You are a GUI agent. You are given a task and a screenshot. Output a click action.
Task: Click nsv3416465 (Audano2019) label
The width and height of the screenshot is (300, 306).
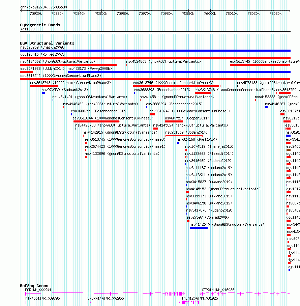click(208, 161)
